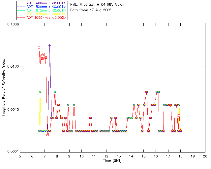Click the x-axis tick label 7
The height and width of the screenshot is (169, 211).
click(45, 156)
